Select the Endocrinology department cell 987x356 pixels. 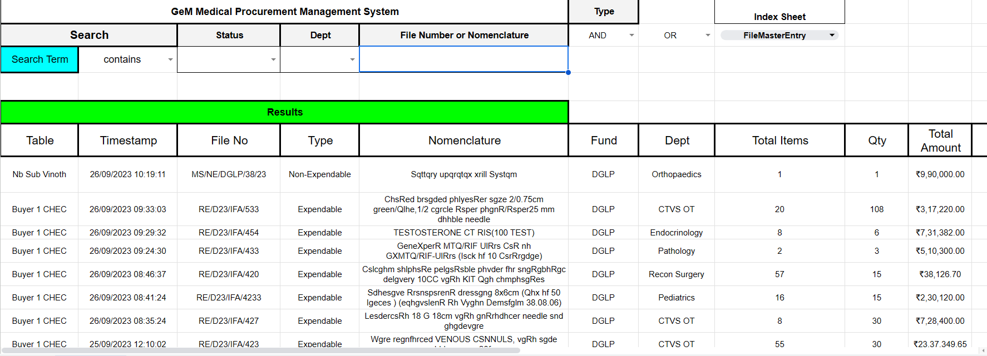(x=677, y=233)
